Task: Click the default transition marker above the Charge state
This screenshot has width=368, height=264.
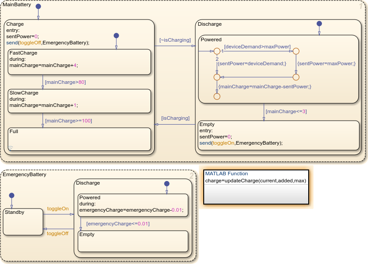Action: [39, 7]
